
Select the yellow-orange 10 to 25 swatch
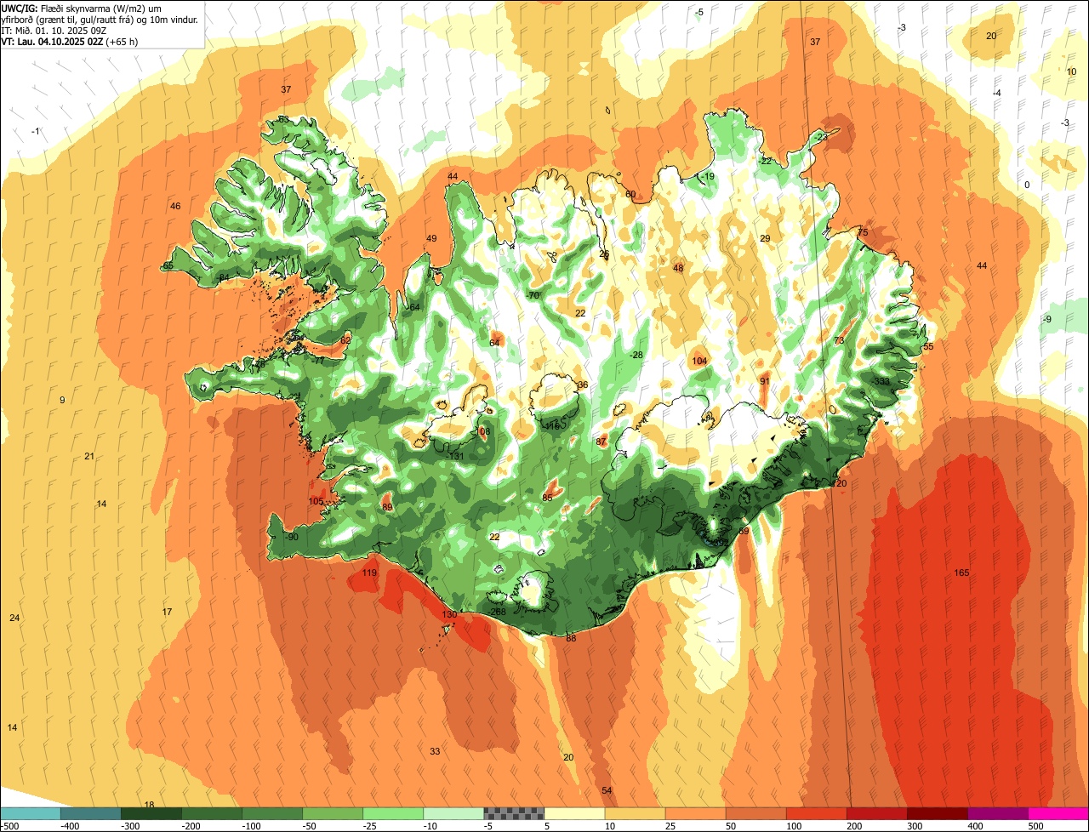tap(634, 813)
